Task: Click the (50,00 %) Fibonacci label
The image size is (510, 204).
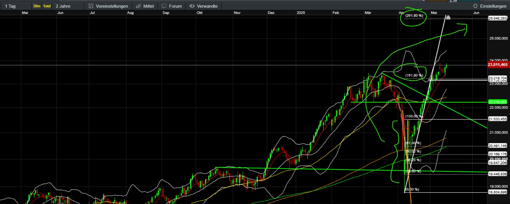Action: pyautogui.click(x=413, y=151)
